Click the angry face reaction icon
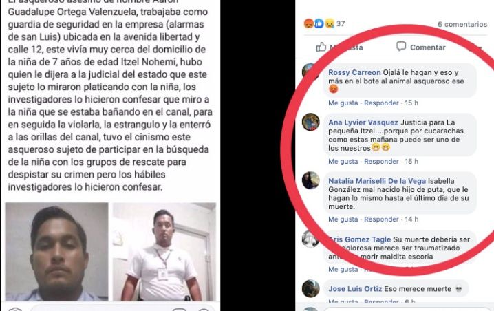This screenshot has width=494, height=311. [308, 23]
